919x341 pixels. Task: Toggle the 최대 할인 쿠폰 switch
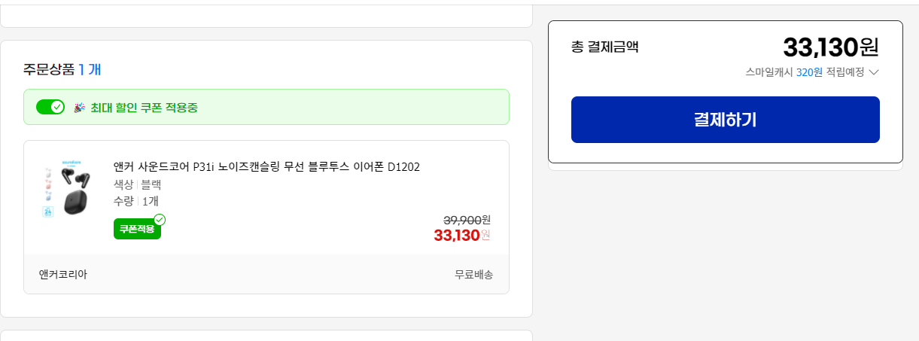(50, 107)
